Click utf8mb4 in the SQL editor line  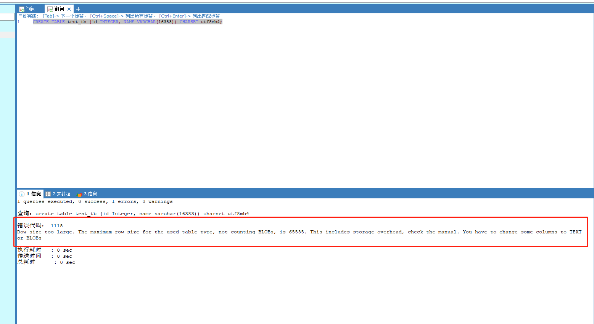click(211, 22)
